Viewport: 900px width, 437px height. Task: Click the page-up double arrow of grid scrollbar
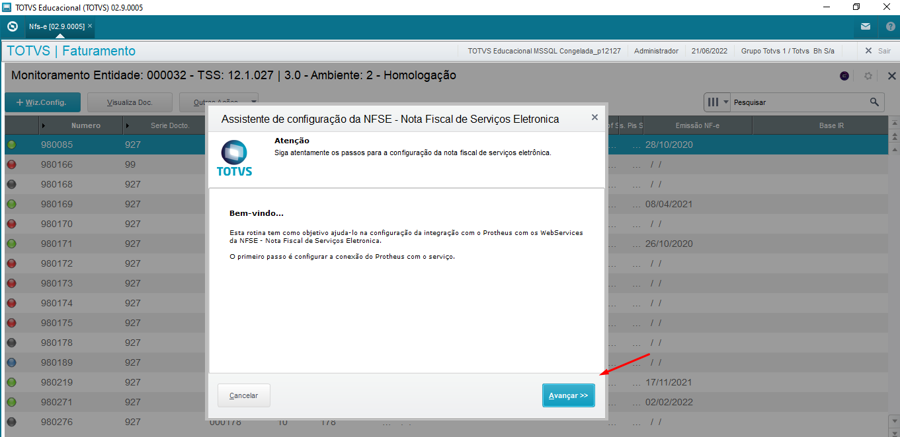coord(894,137)
